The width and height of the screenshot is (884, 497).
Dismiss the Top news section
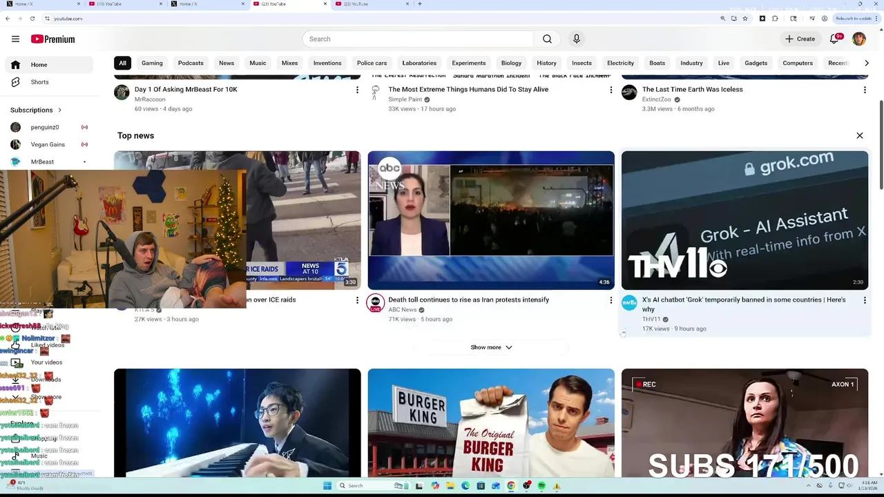pos(860,136)
